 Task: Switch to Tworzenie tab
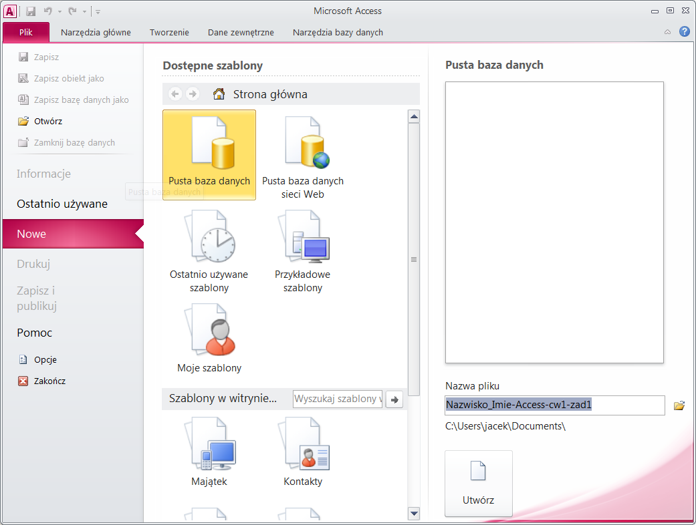tap(169, 32)
